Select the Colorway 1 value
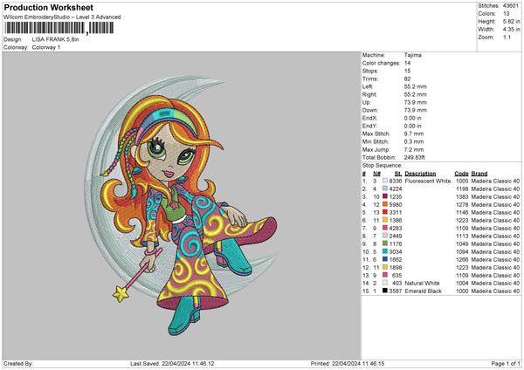The height and width of the screenshot is (370, 524). (46, 47)
